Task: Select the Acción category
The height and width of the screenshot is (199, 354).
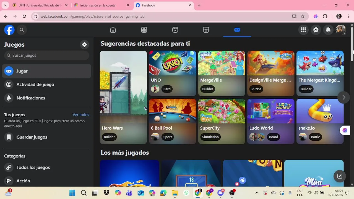Action: click(x=46, y=181)
